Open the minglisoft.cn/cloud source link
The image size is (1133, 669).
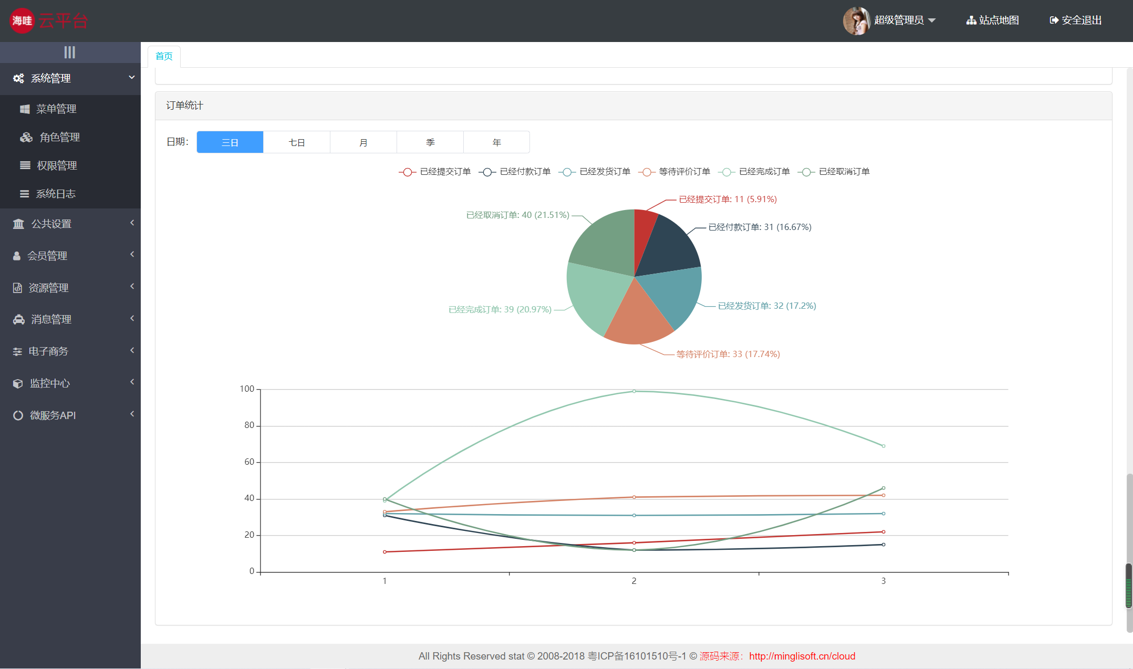click(802, 656)
